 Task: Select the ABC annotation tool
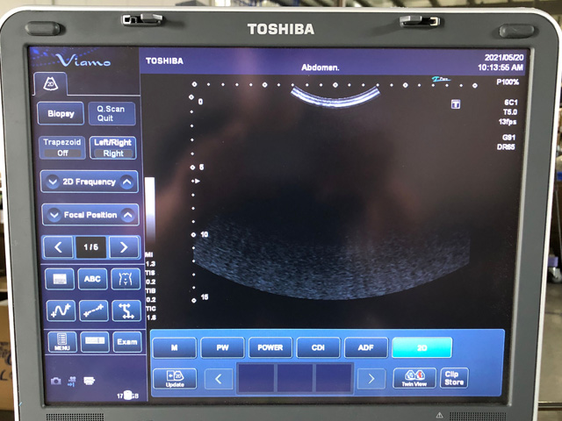pos(92,279)
